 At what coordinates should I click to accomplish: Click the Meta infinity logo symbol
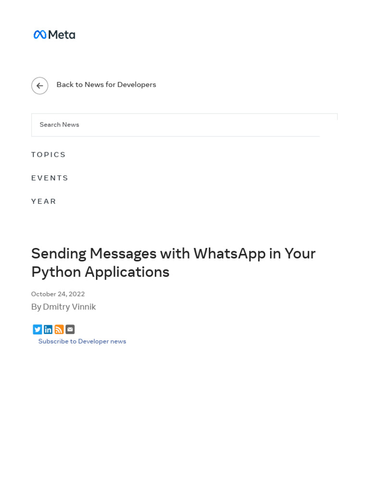coord(40,35)
